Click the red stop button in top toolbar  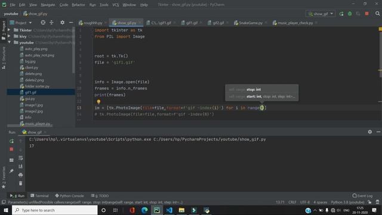366,14
